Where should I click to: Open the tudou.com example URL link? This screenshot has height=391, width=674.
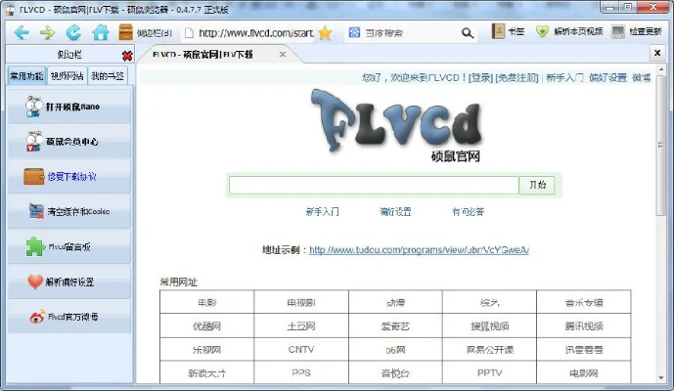coord(419,250)
